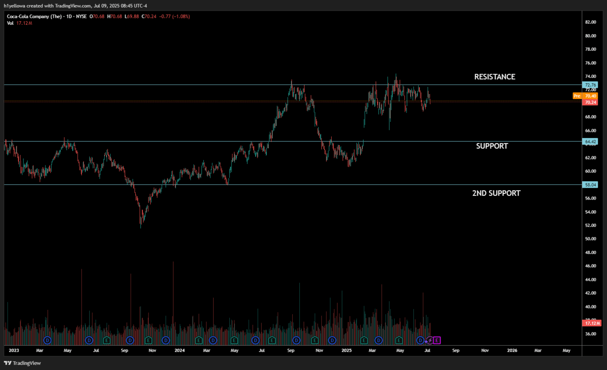Screen dimensions: 607x370
Task: Click the dividend marker in late November 2024
Action: click(x=332, y=340)
